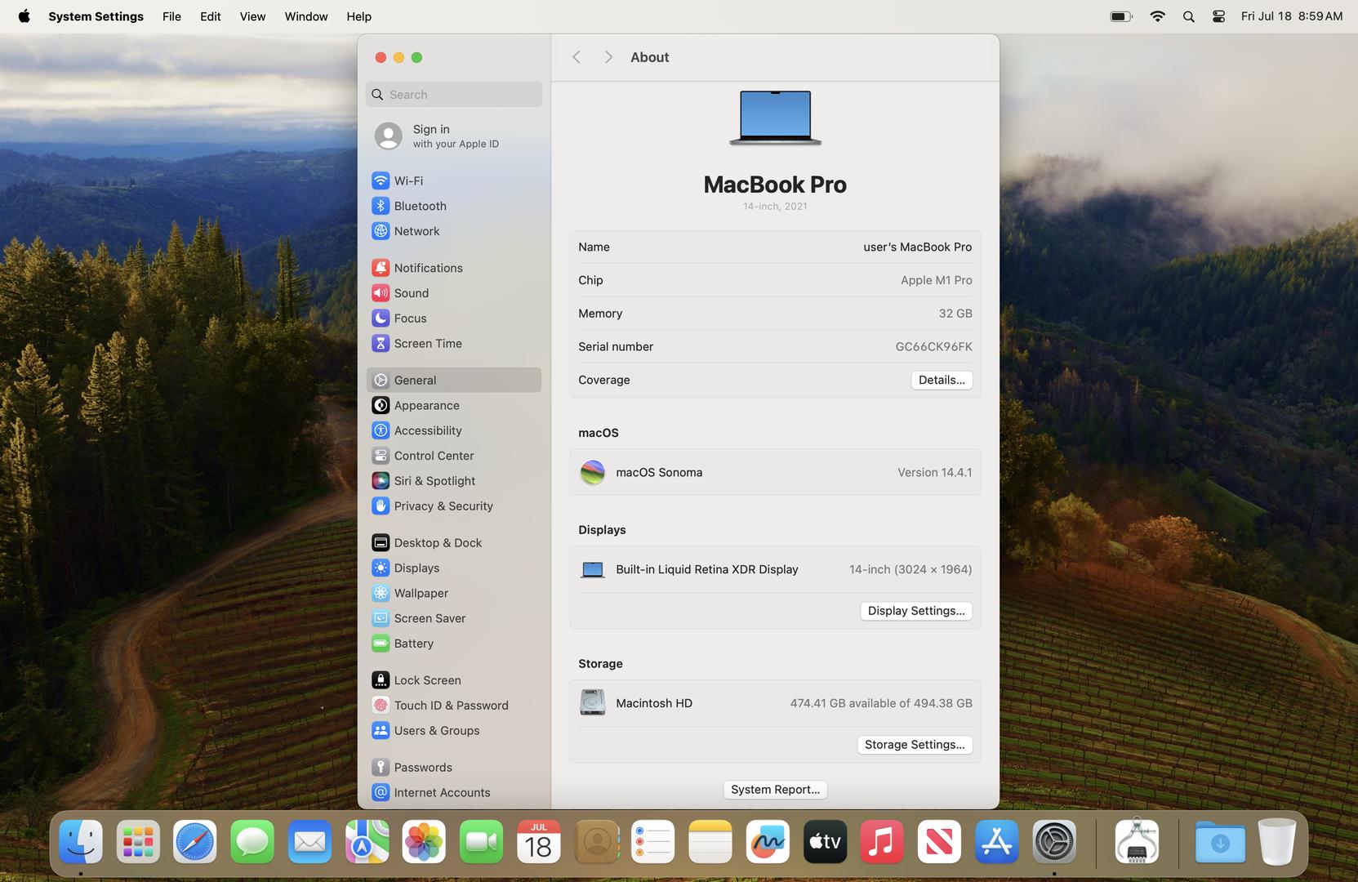Open Screen Time settings
Viewport: 1358px width, 882px height.
[x=453, y=344]
